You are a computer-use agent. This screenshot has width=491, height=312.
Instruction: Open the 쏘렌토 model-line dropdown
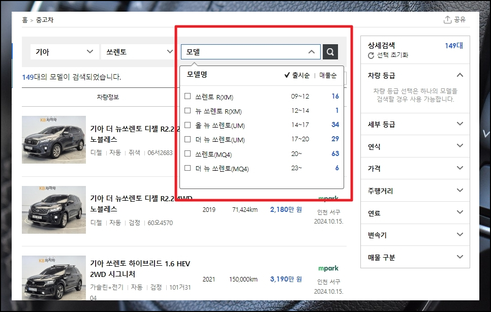click(138, 52)
